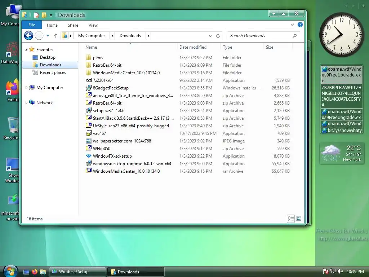Select the WFlip050 zip archive icon

click(x=89, y=148)
